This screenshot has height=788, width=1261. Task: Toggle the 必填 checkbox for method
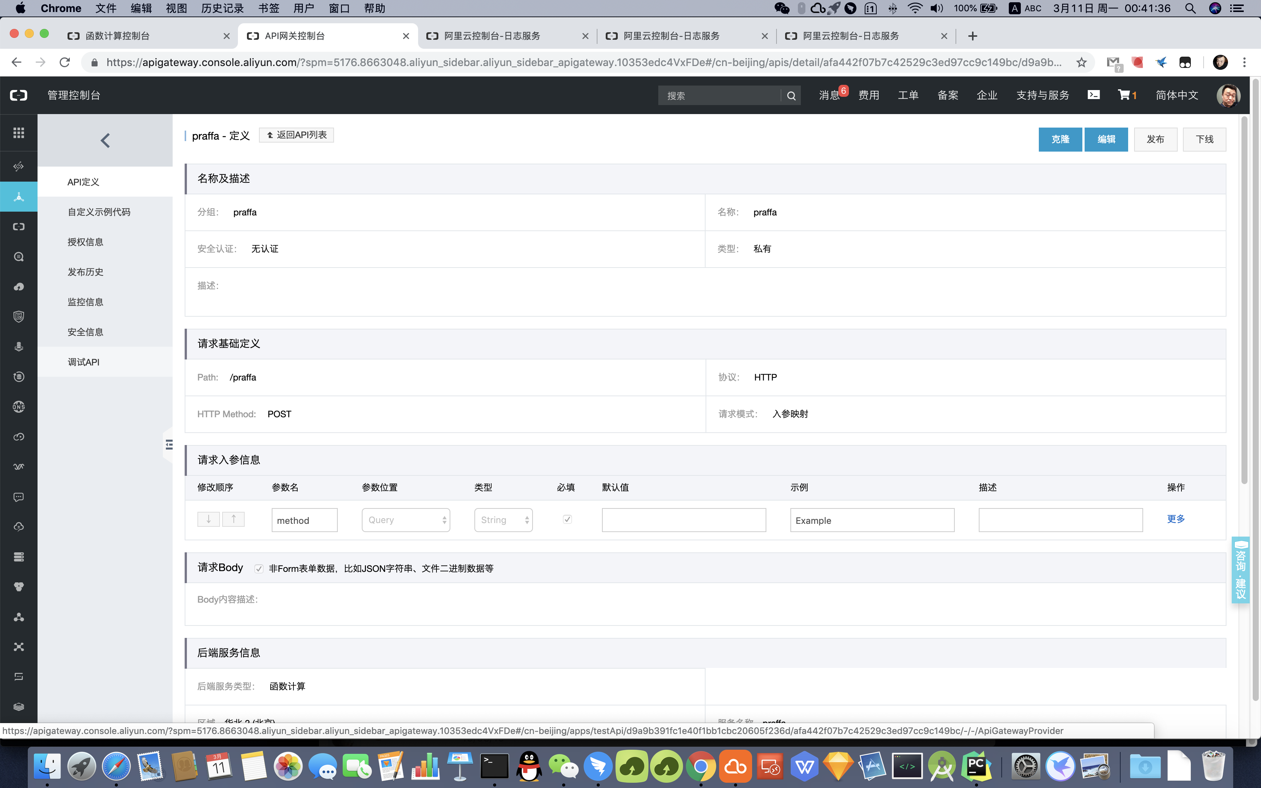567,519
